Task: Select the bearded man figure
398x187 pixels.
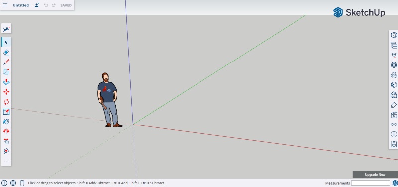Action: pos(108,100)
